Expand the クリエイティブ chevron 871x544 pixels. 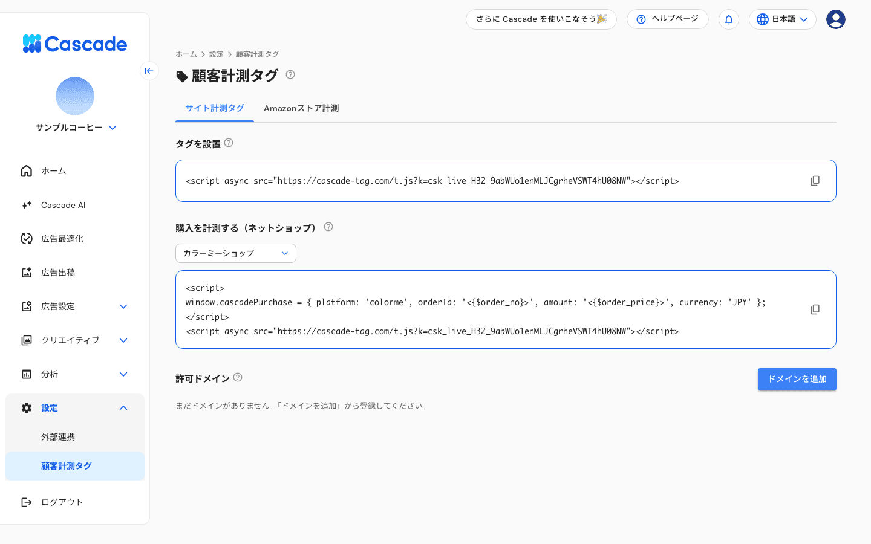[x=123, y=340]
